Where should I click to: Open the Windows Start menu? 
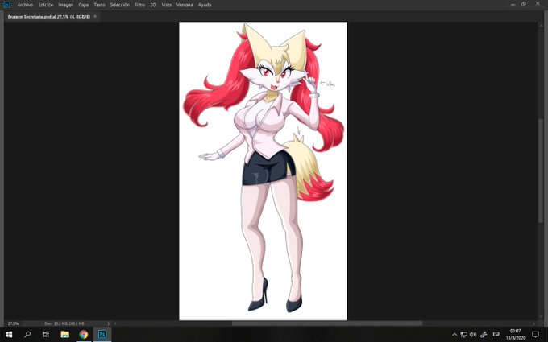(9, 334)
